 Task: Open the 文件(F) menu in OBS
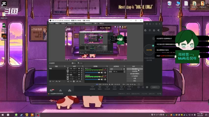pos(51,23)
